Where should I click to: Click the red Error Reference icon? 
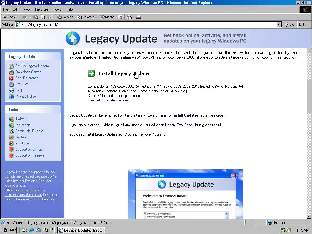(11, 78)
